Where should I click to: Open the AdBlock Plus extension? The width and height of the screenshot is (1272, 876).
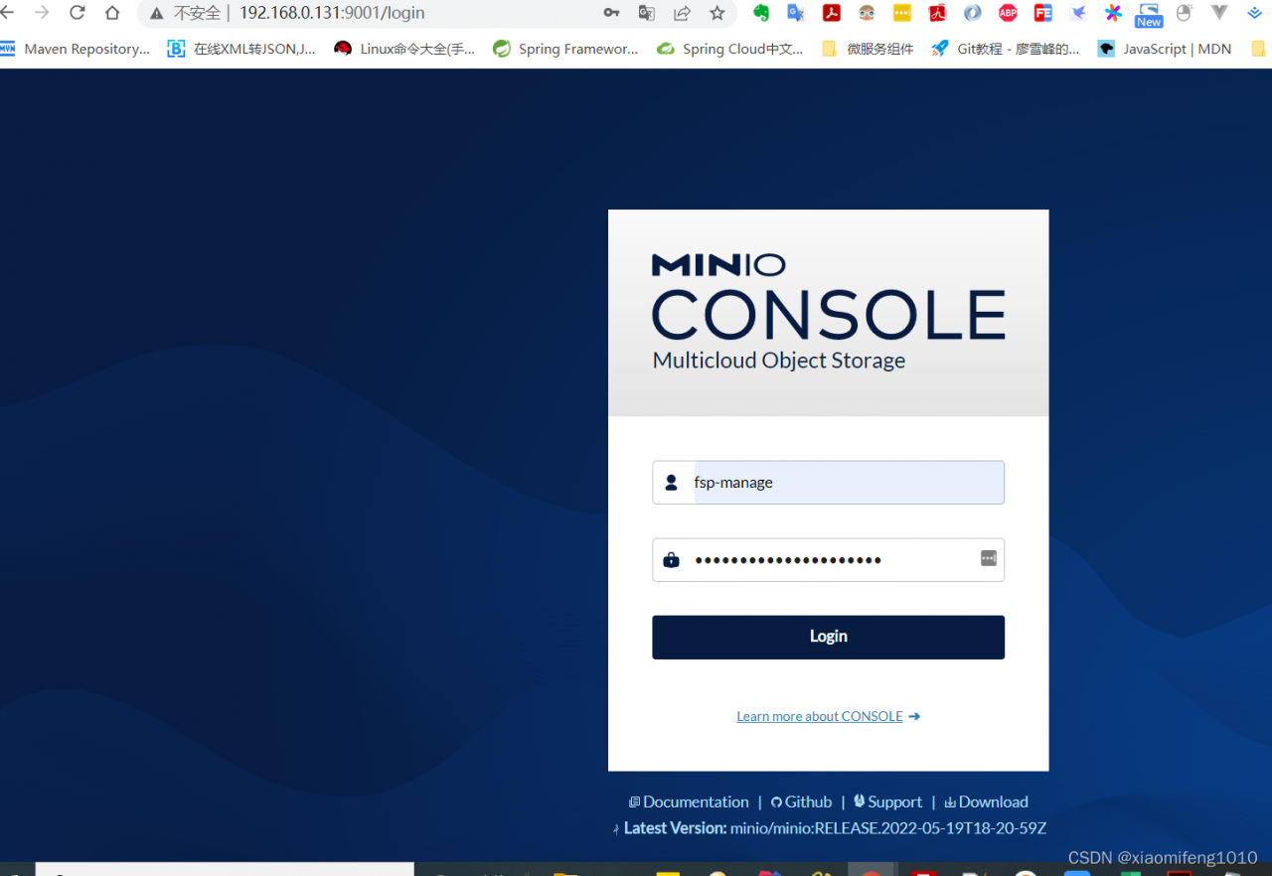click(x=1008, y=13)
